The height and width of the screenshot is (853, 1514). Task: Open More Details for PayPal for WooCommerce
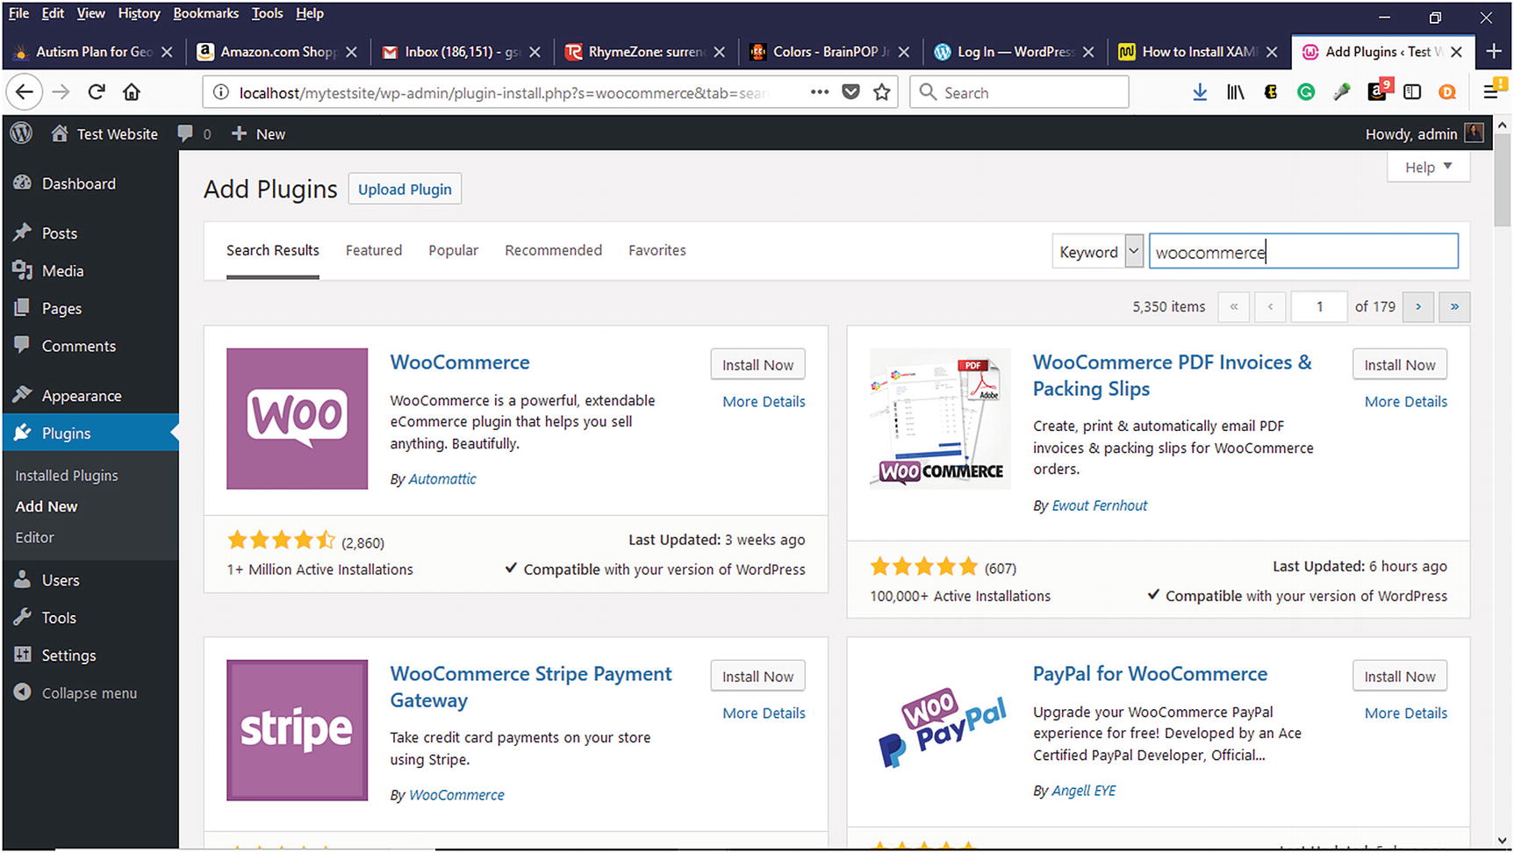(1405, 713)
